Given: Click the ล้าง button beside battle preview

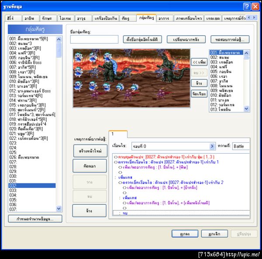Looking at the screenshot, I should click(x=199, y=83).
